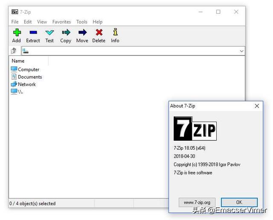Click the 7-ZIP logo image in About dialog

click(195, 128)
